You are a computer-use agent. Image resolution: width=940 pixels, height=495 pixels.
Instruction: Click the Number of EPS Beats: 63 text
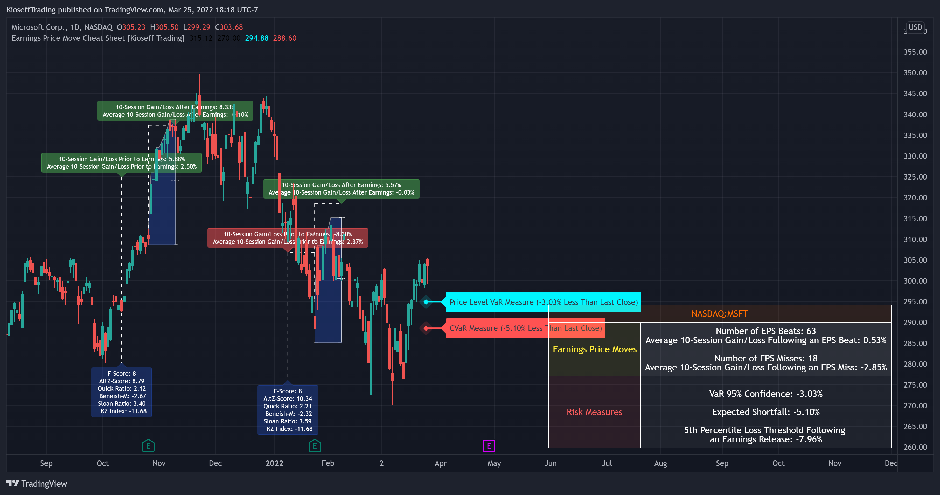point(765,331)
